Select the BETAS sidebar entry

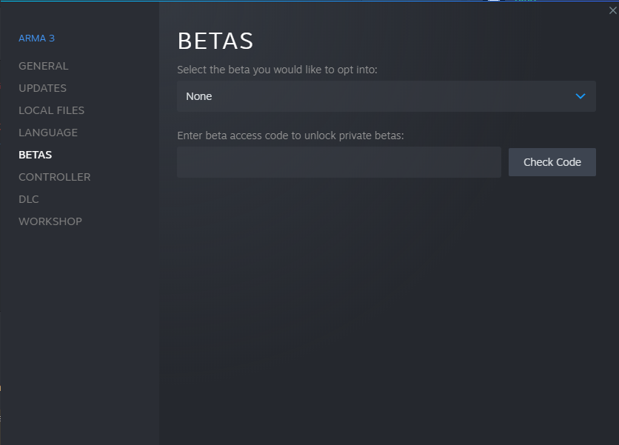click(x=35, y=155)
